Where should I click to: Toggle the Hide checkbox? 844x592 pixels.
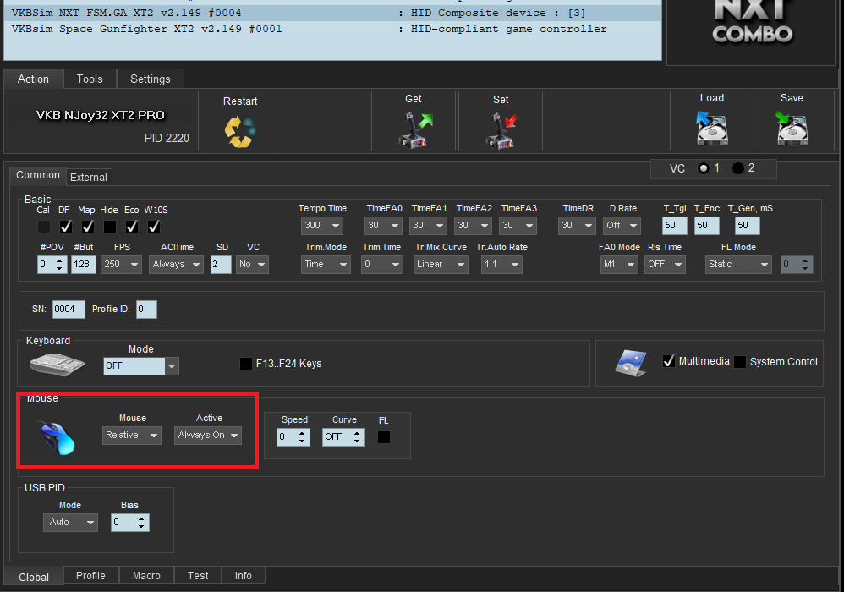[x=110, y=227]
